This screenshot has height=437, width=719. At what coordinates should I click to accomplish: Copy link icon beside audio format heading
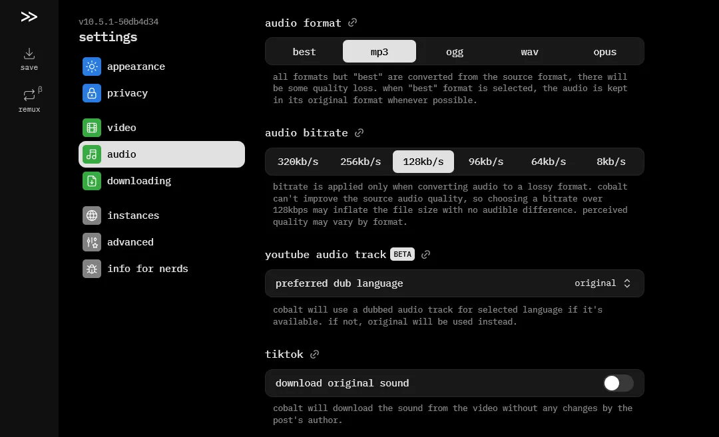[x=352, y=23]
